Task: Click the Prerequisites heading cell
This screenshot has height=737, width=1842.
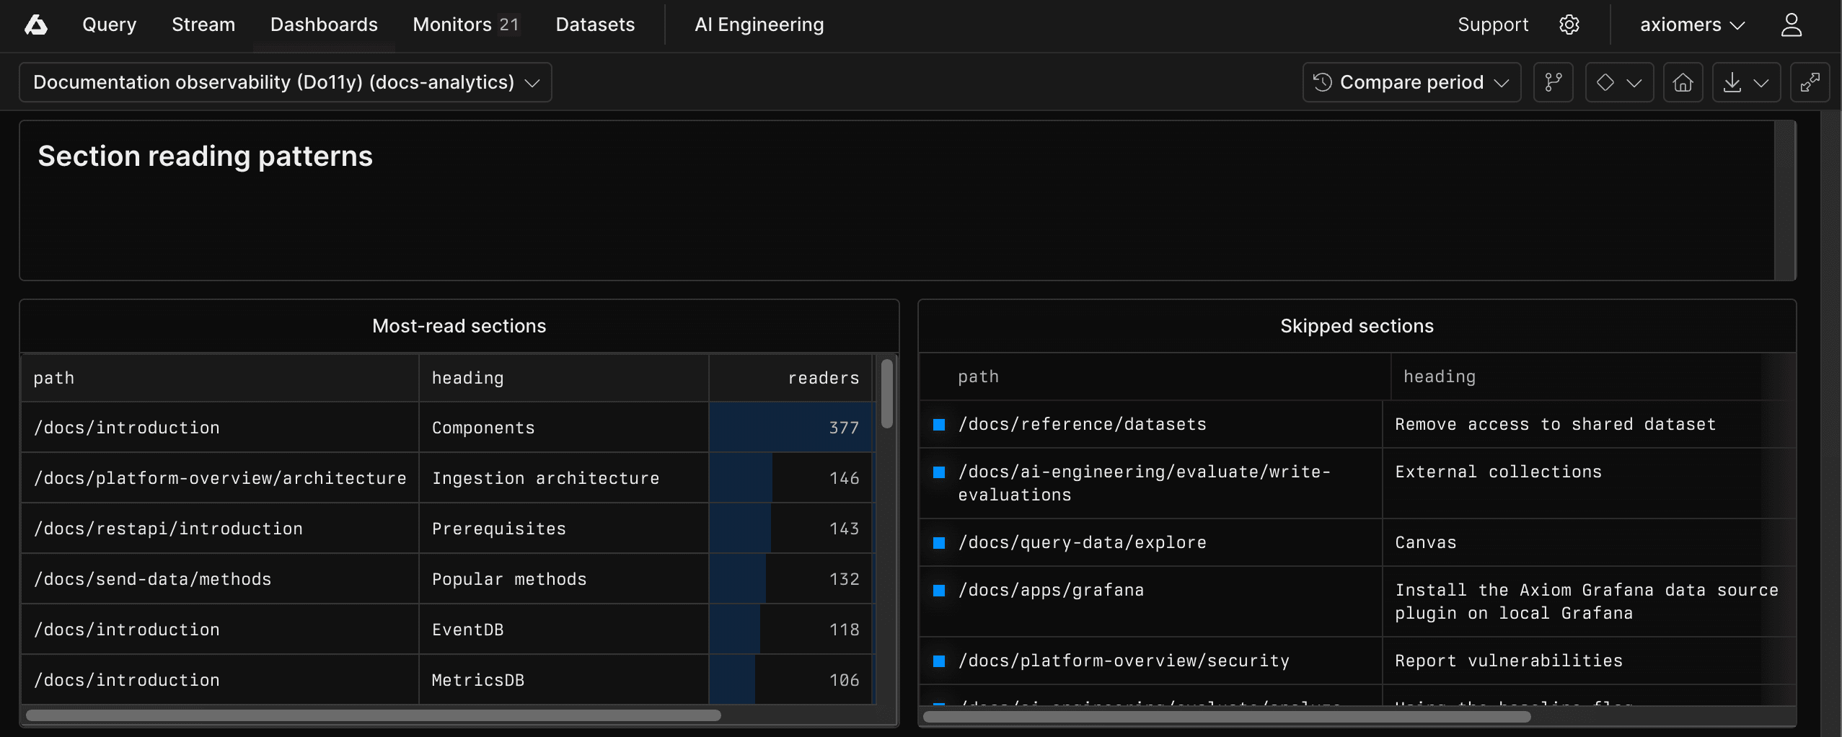Action: [x=564, y=529]
